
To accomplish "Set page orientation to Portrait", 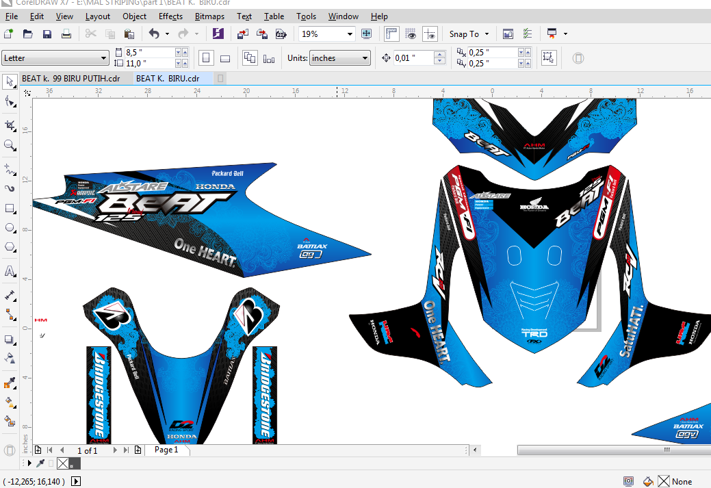I will 206,58.
